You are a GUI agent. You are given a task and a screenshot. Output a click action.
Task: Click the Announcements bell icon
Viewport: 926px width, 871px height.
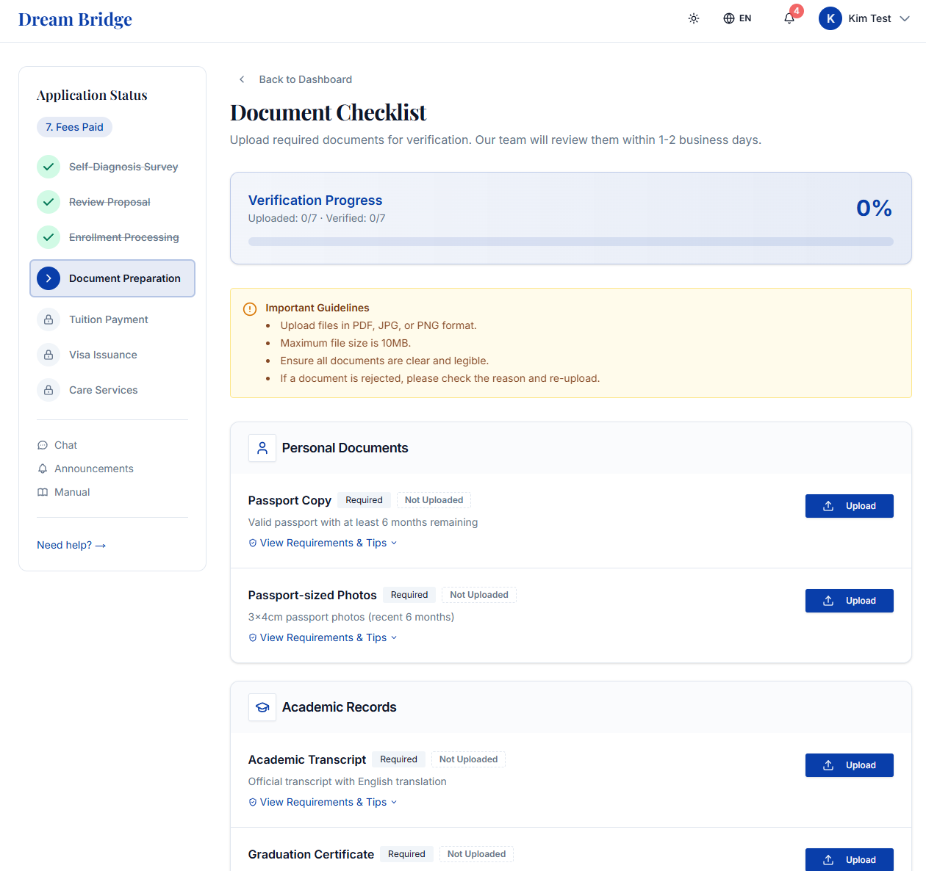tap(43, 469)
